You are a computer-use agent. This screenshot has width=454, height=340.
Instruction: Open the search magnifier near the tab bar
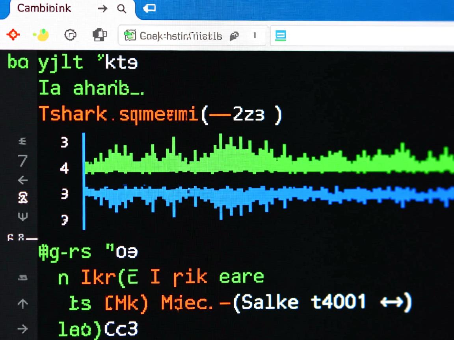click(122, 8)
